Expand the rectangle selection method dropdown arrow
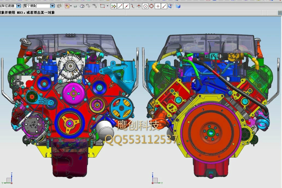The width and height of the screenshot is (282, 188). 107,6
